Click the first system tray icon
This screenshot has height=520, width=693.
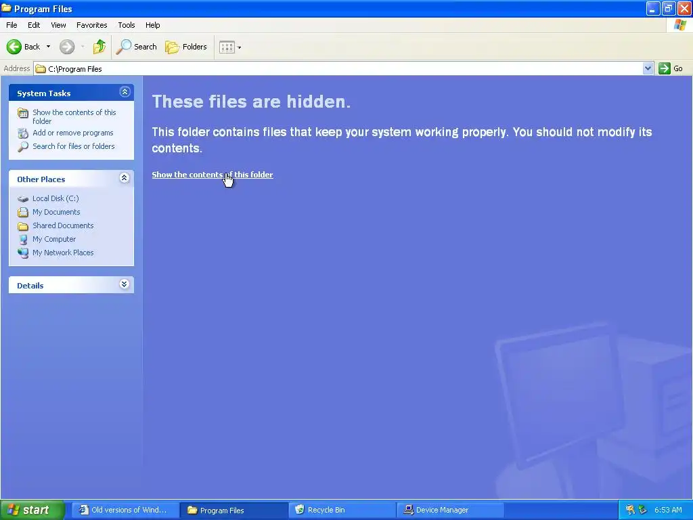pos(630,510)
